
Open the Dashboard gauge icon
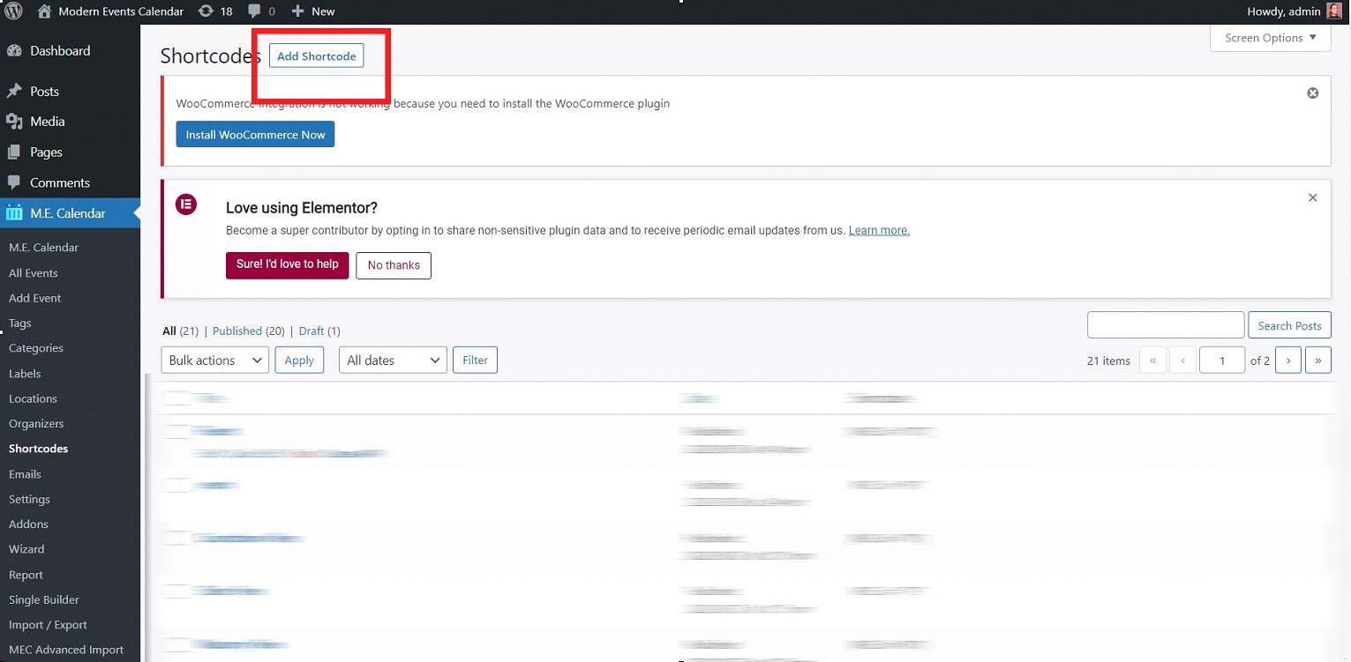[x=14, y=51]
